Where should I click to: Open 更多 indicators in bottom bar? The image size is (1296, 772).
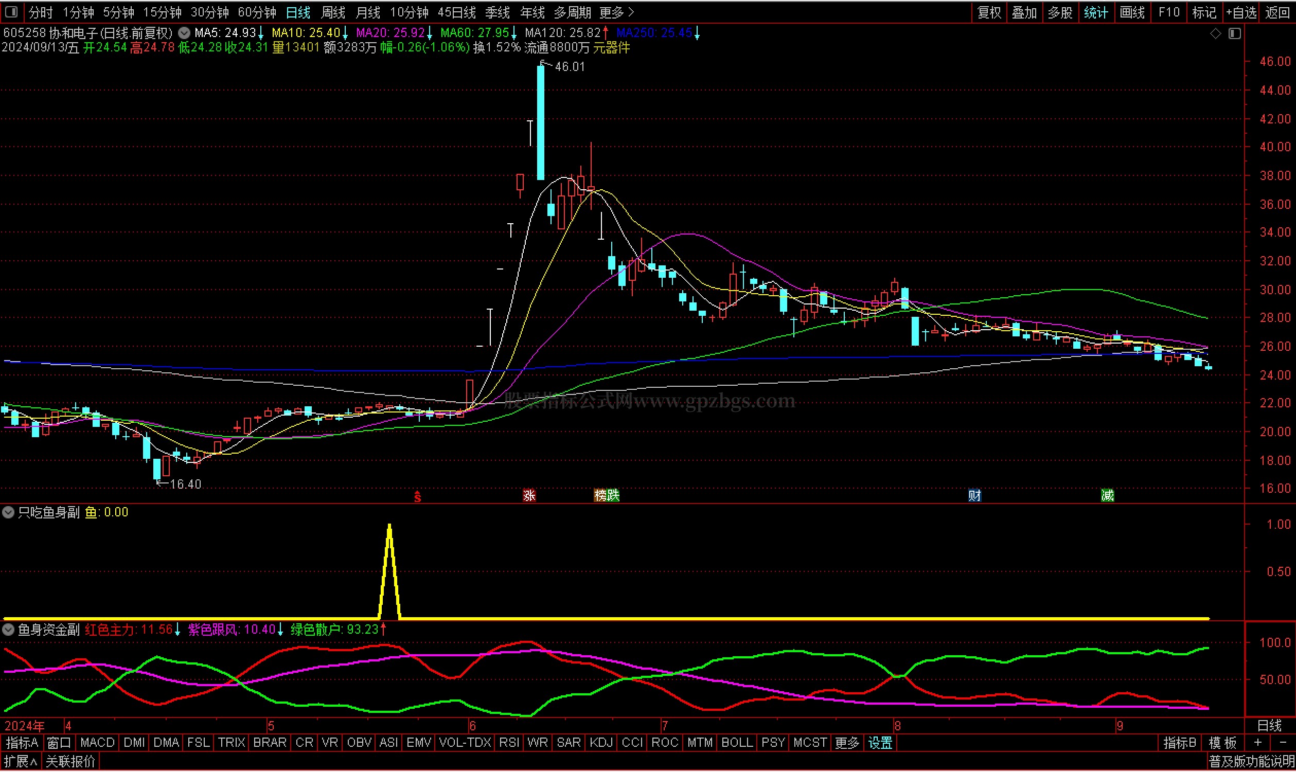coord(847,743)
